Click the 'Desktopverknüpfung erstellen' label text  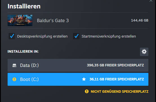point(43,36)
